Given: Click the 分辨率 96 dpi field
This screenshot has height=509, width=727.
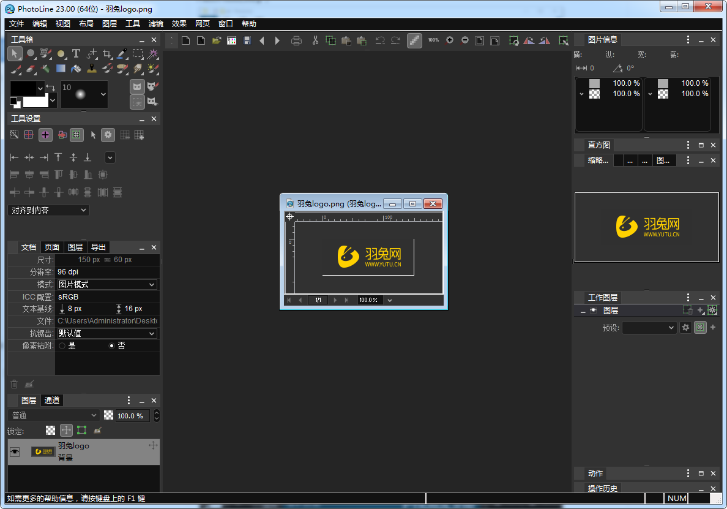Looking at the screenshot, I should pyautogui.click(x=107, y=272).
